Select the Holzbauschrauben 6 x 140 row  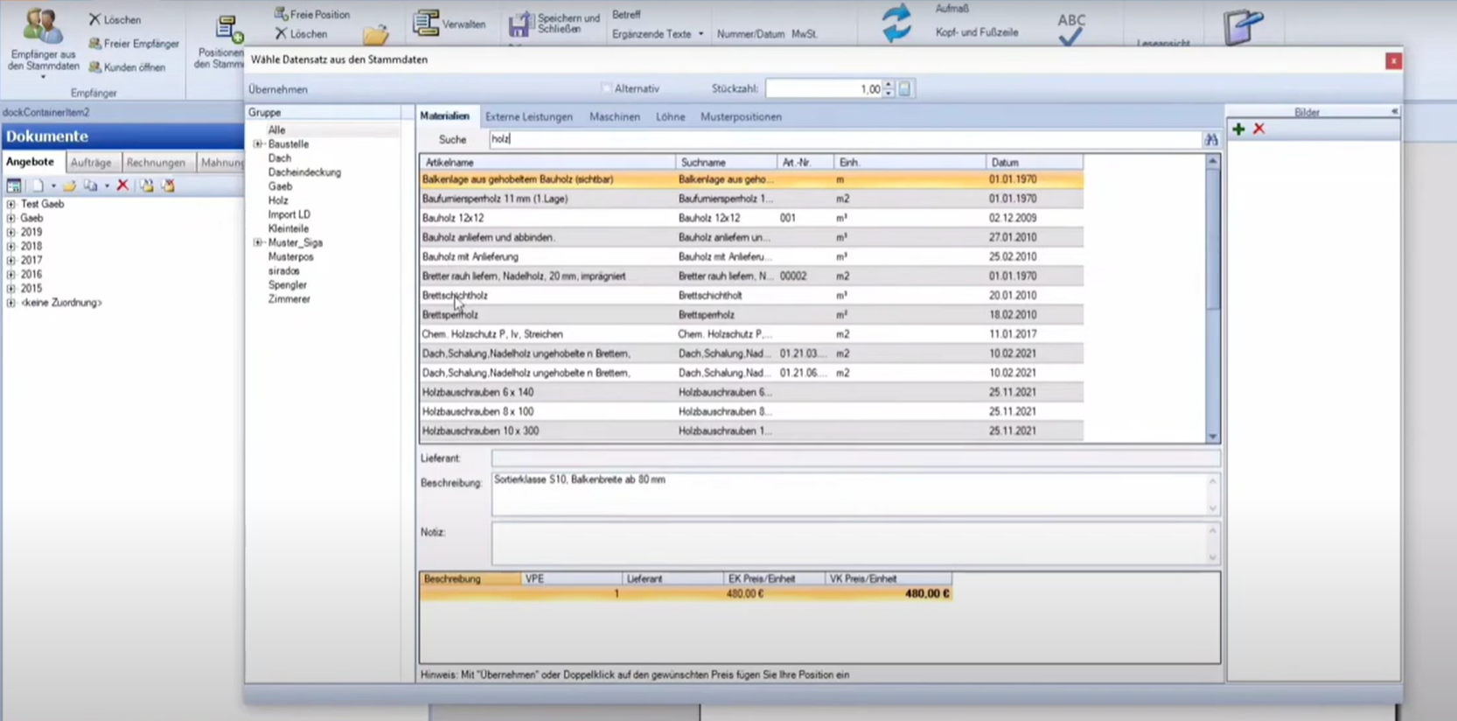pyautogui.click(x=751, y=392)
